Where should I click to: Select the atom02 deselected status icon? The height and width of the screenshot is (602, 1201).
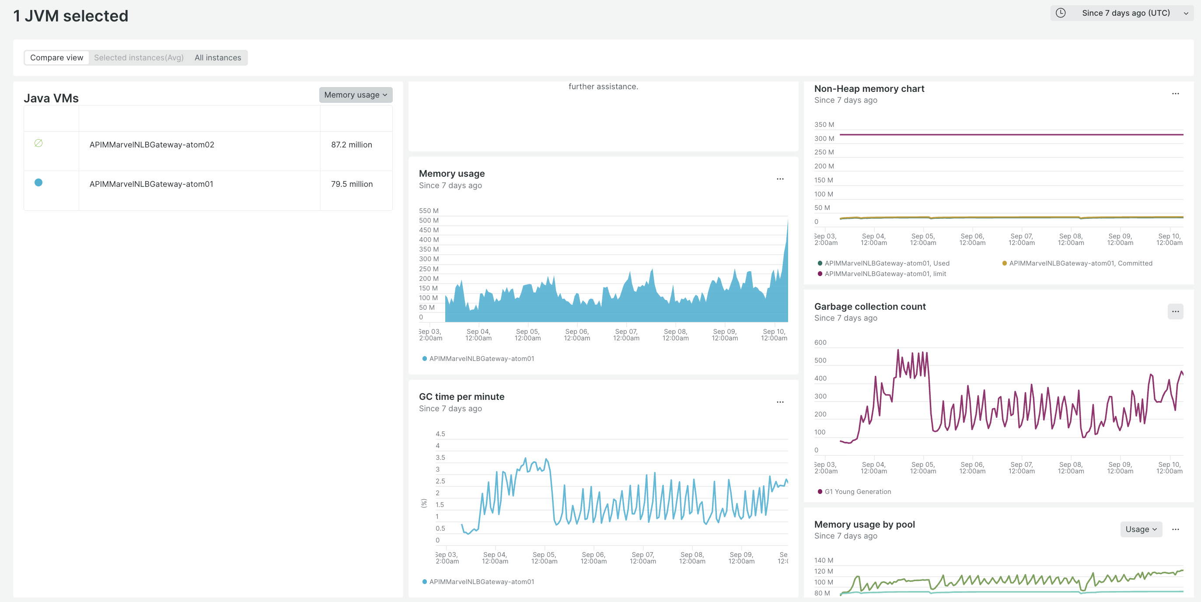pos(38,143)
